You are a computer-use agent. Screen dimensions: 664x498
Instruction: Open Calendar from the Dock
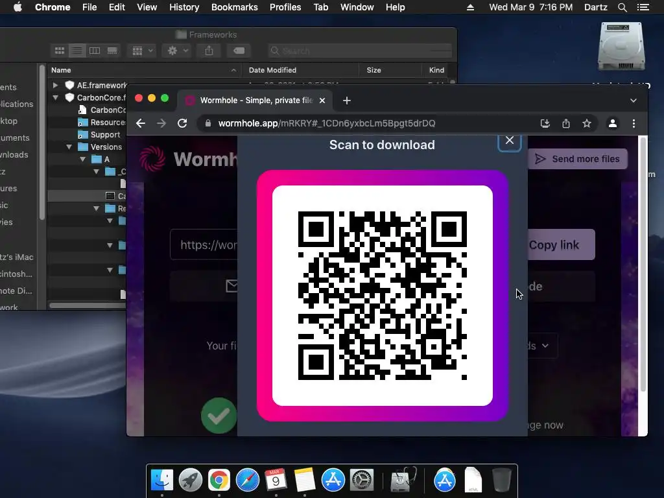click(276, 480)
